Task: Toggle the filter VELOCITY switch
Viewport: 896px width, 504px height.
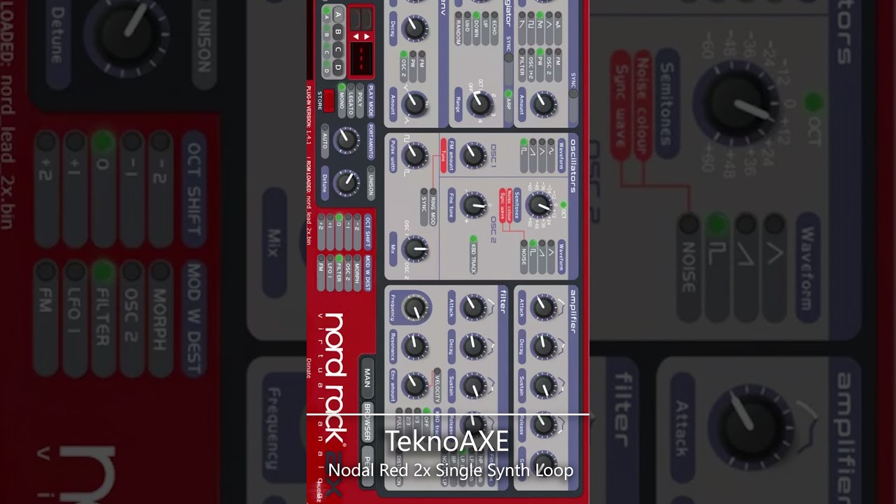Action: [x=437, y=386]
